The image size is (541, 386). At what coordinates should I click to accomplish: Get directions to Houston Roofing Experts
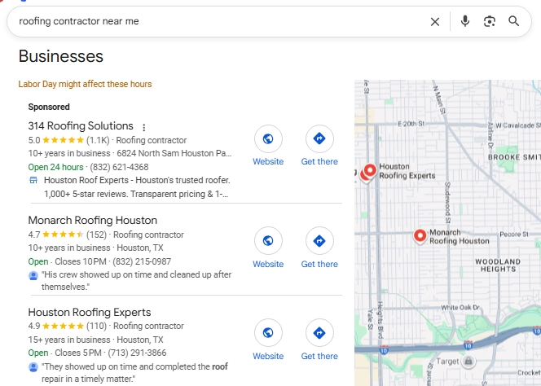[319, 334]
